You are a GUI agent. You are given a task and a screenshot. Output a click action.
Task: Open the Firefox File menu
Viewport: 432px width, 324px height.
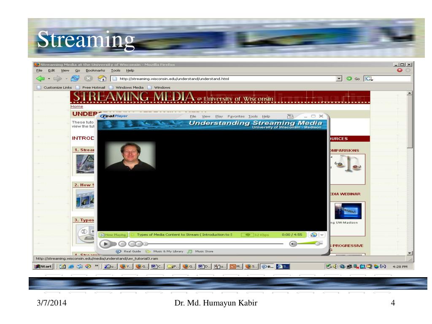click(x=39, y=70)
